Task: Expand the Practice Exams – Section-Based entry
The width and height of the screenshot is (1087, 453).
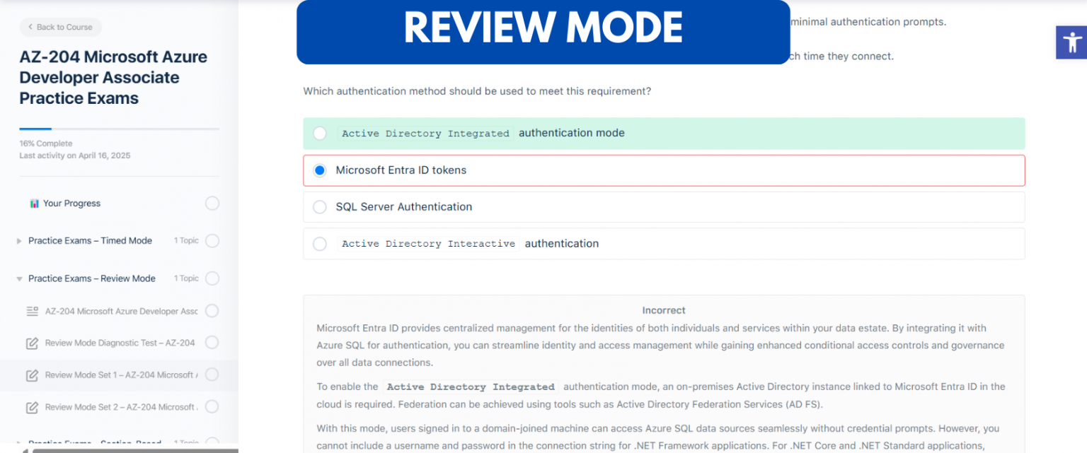Action: [x=18, y=442]
